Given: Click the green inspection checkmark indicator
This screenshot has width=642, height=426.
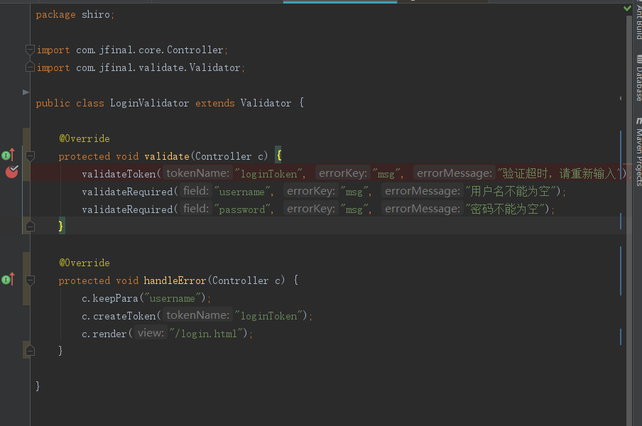Looking at the screenshot, I should tap(627, 8).
